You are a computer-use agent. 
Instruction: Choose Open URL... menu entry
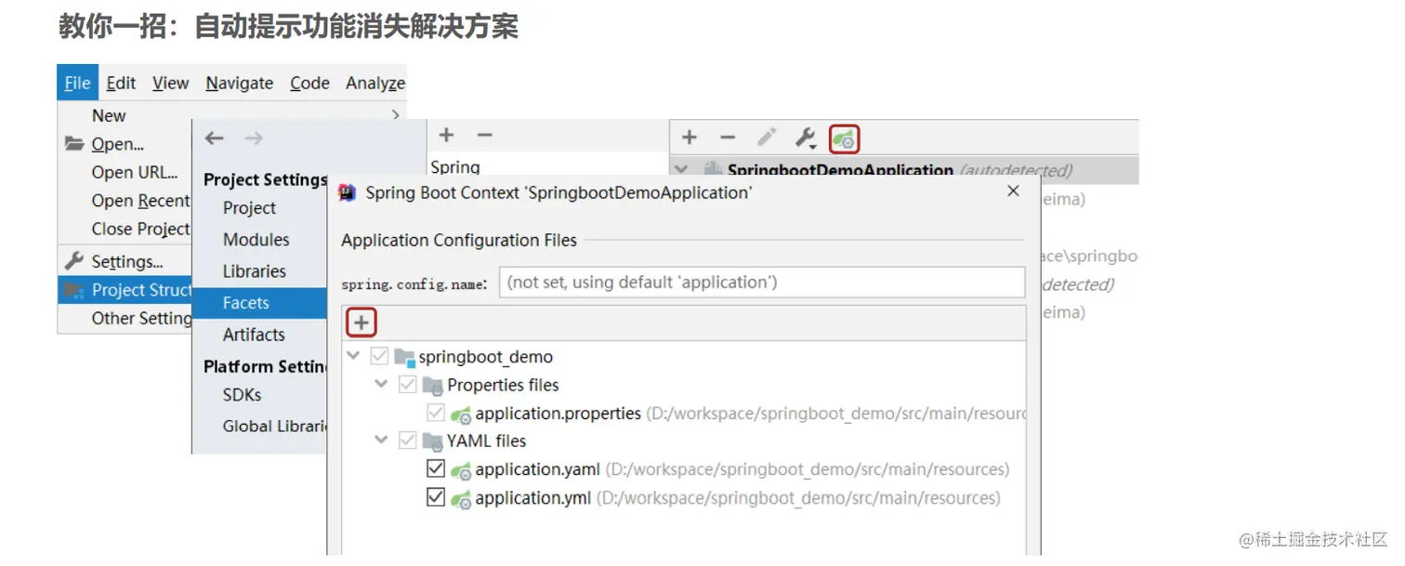click(135, 172)
